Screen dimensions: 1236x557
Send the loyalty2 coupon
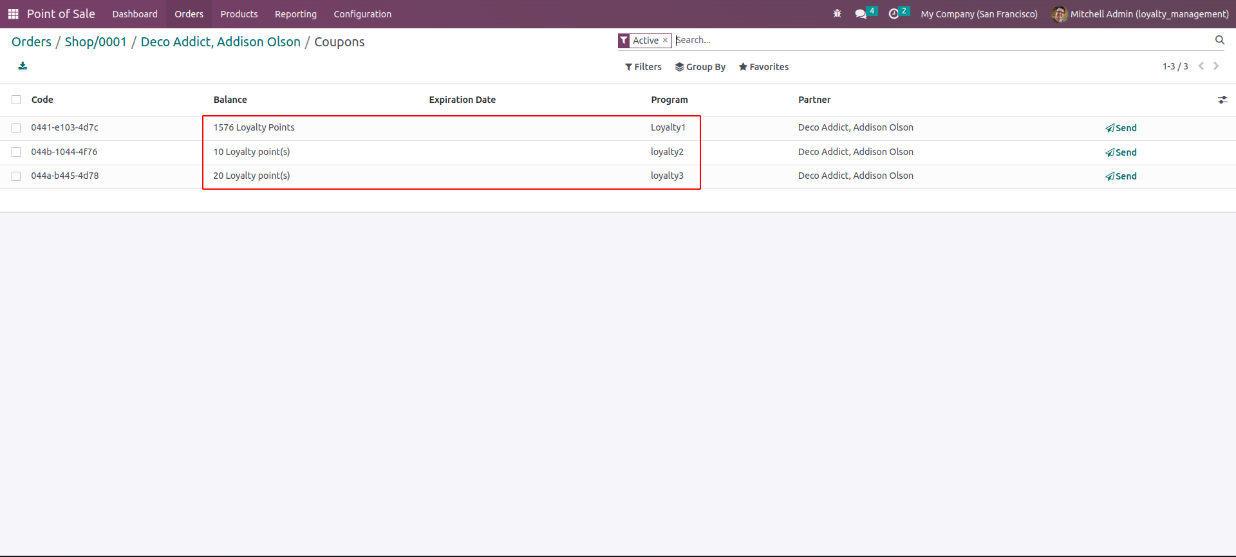tap(1121, 152)
